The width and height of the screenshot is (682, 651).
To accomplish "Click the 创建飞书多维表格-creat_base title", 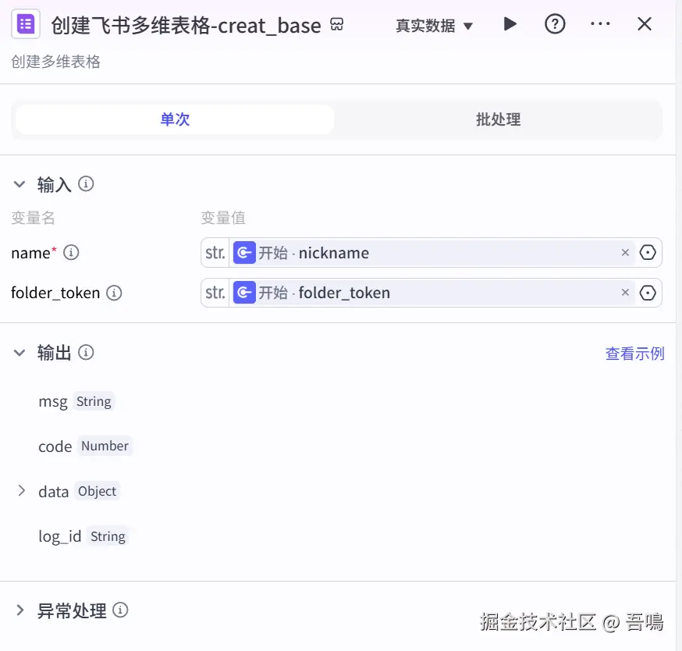I will pyautogui.click(x=186, y=26).
